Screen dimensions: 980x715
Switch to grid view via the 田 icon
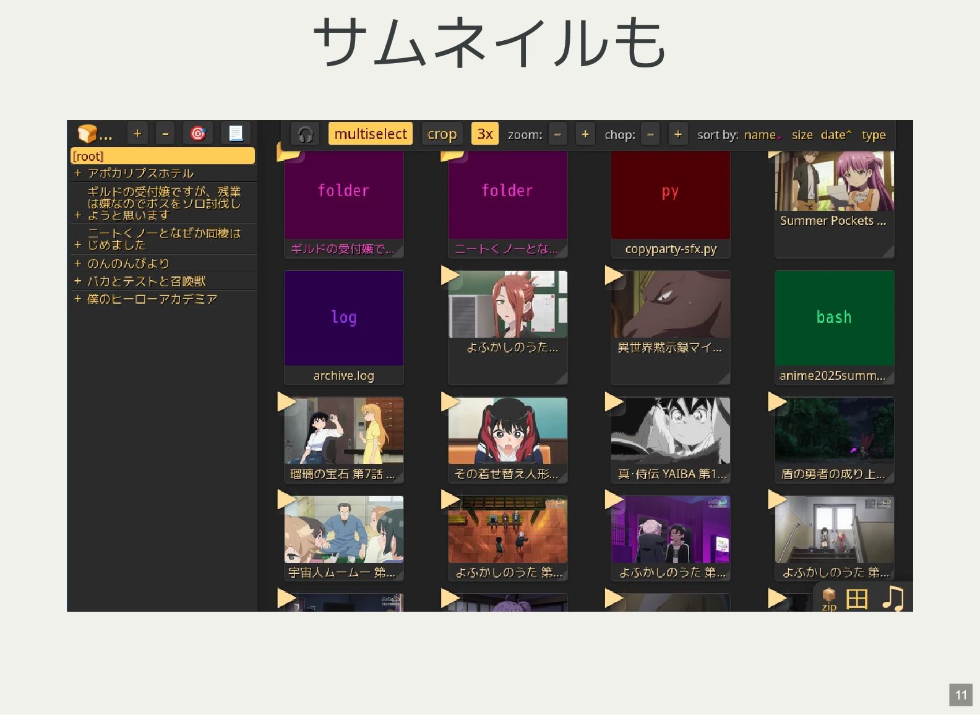click(857, 599)
